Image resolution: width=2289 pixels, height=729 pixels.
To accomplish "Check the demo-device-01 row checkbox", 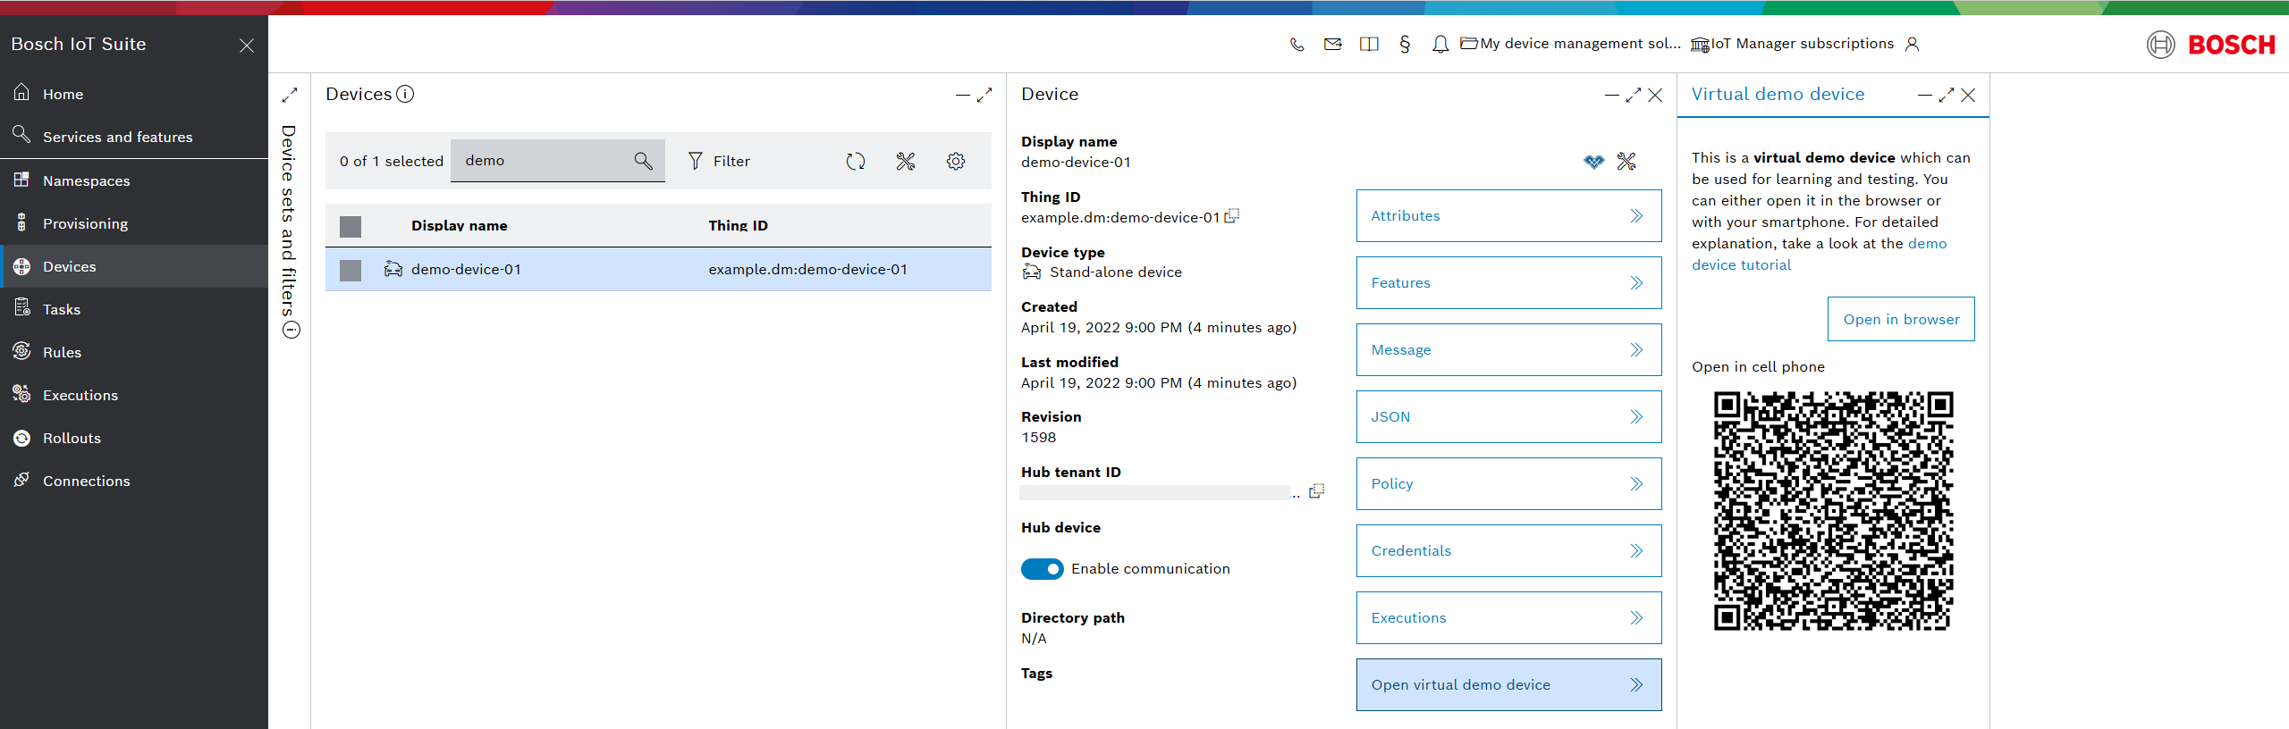I will click(x=351, y=270).
